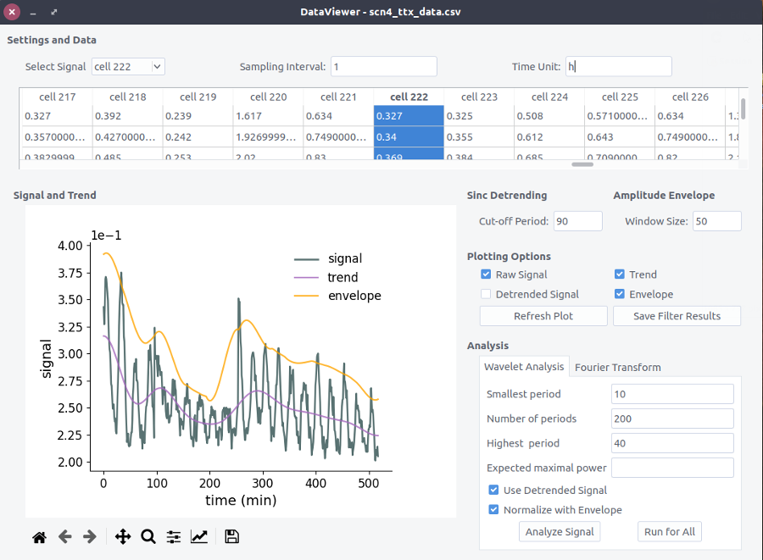Uncheck the Raw Signal checkbox
This screenshot has width=763, height=560.
coord(486,274)
